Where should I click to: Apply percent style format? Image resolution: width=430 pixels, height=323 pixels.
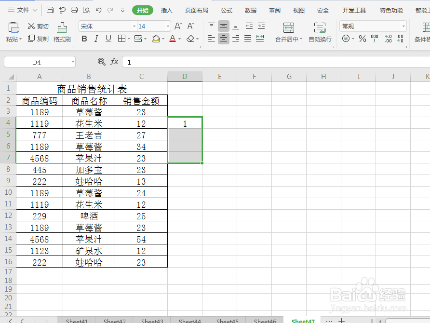coord(362,39)
